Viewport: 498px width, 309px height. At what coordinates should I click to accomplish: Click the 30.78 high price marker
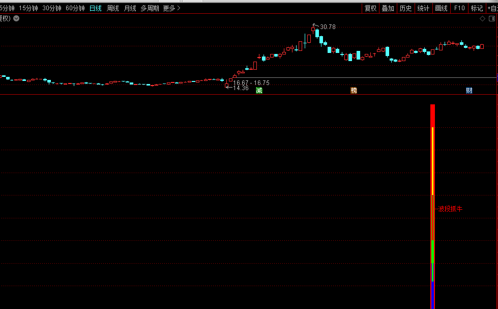pyautogui.click(x=328, y=27)
